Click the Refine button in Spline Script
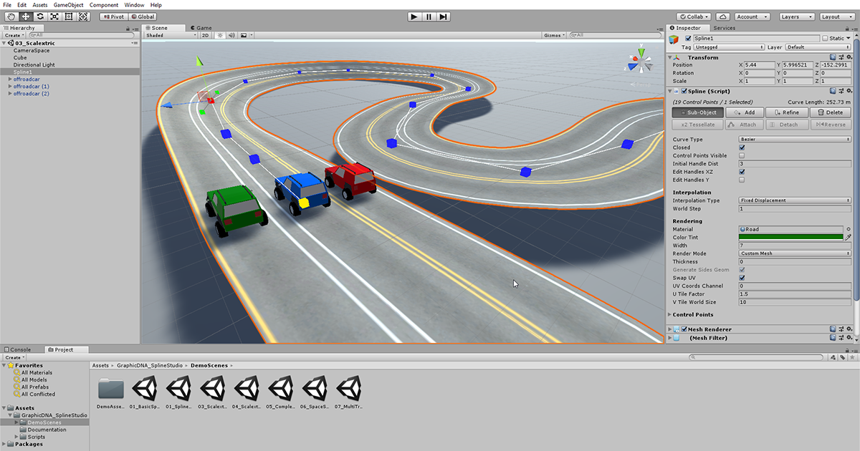860x451 pixels. (x=787, y=112)
